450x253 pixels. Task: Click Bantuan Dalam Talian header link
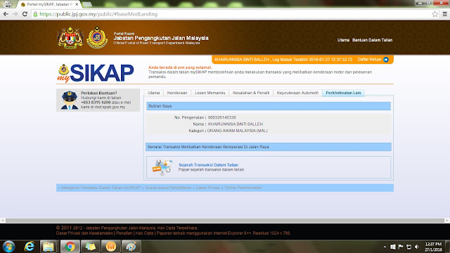[x=372, y=40]
